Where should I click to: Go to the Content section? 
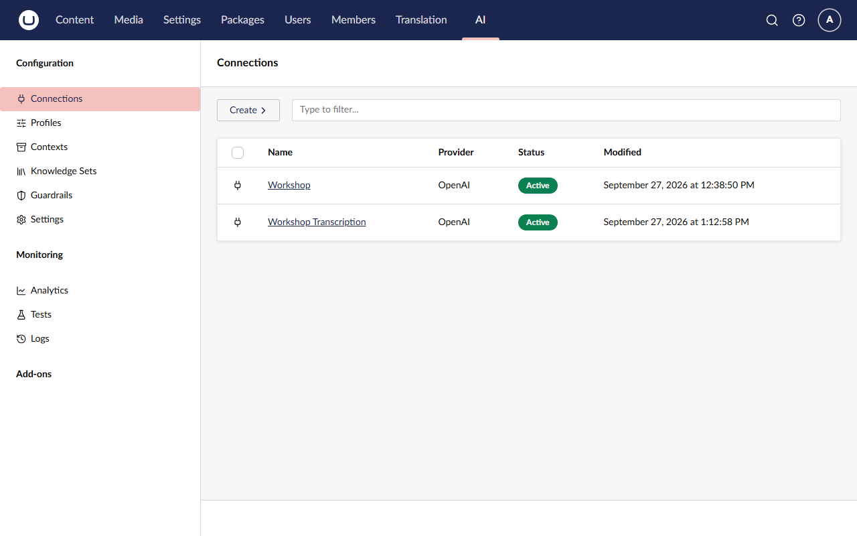coord(75,20)
